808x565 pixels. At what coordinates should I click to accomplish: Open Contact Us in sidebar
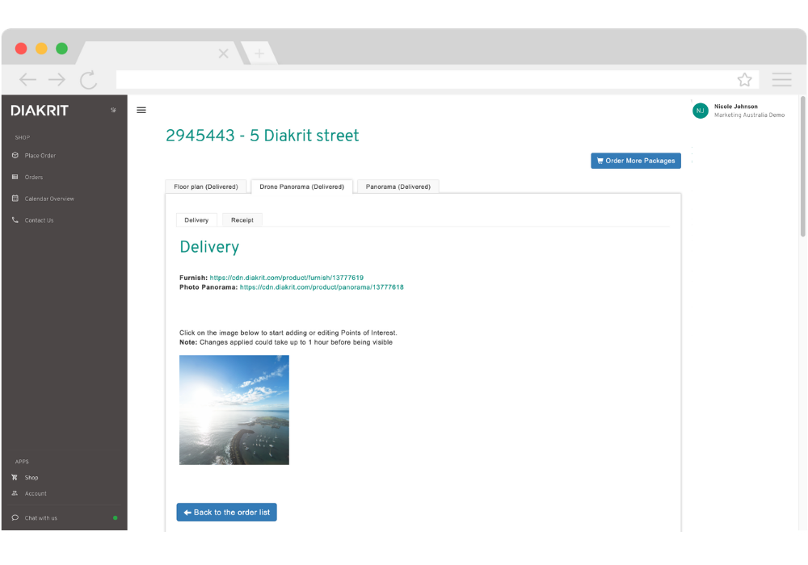39,220
